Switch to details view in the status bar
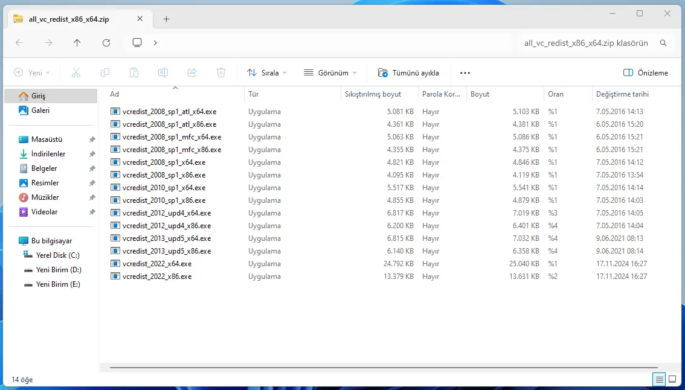This screenshot has width=685, height=390. 659,379
